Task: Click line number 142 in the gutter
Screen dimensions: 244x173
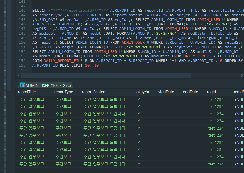Action: pos(22,6)
